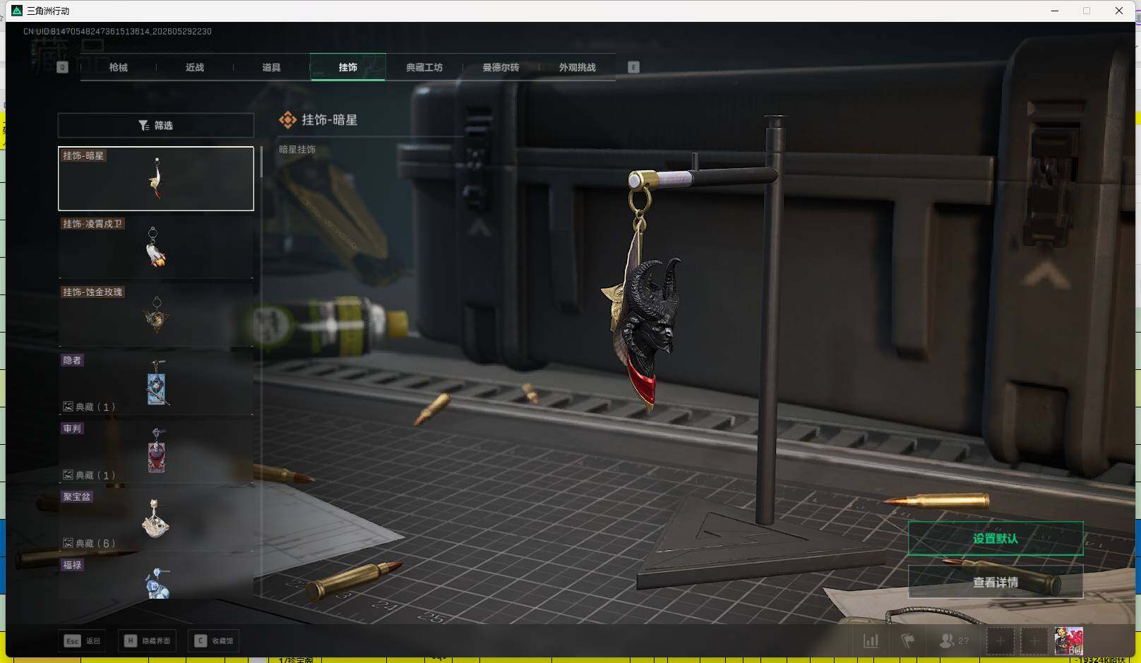Open 查看详情 details button

(x=996, y=582)
